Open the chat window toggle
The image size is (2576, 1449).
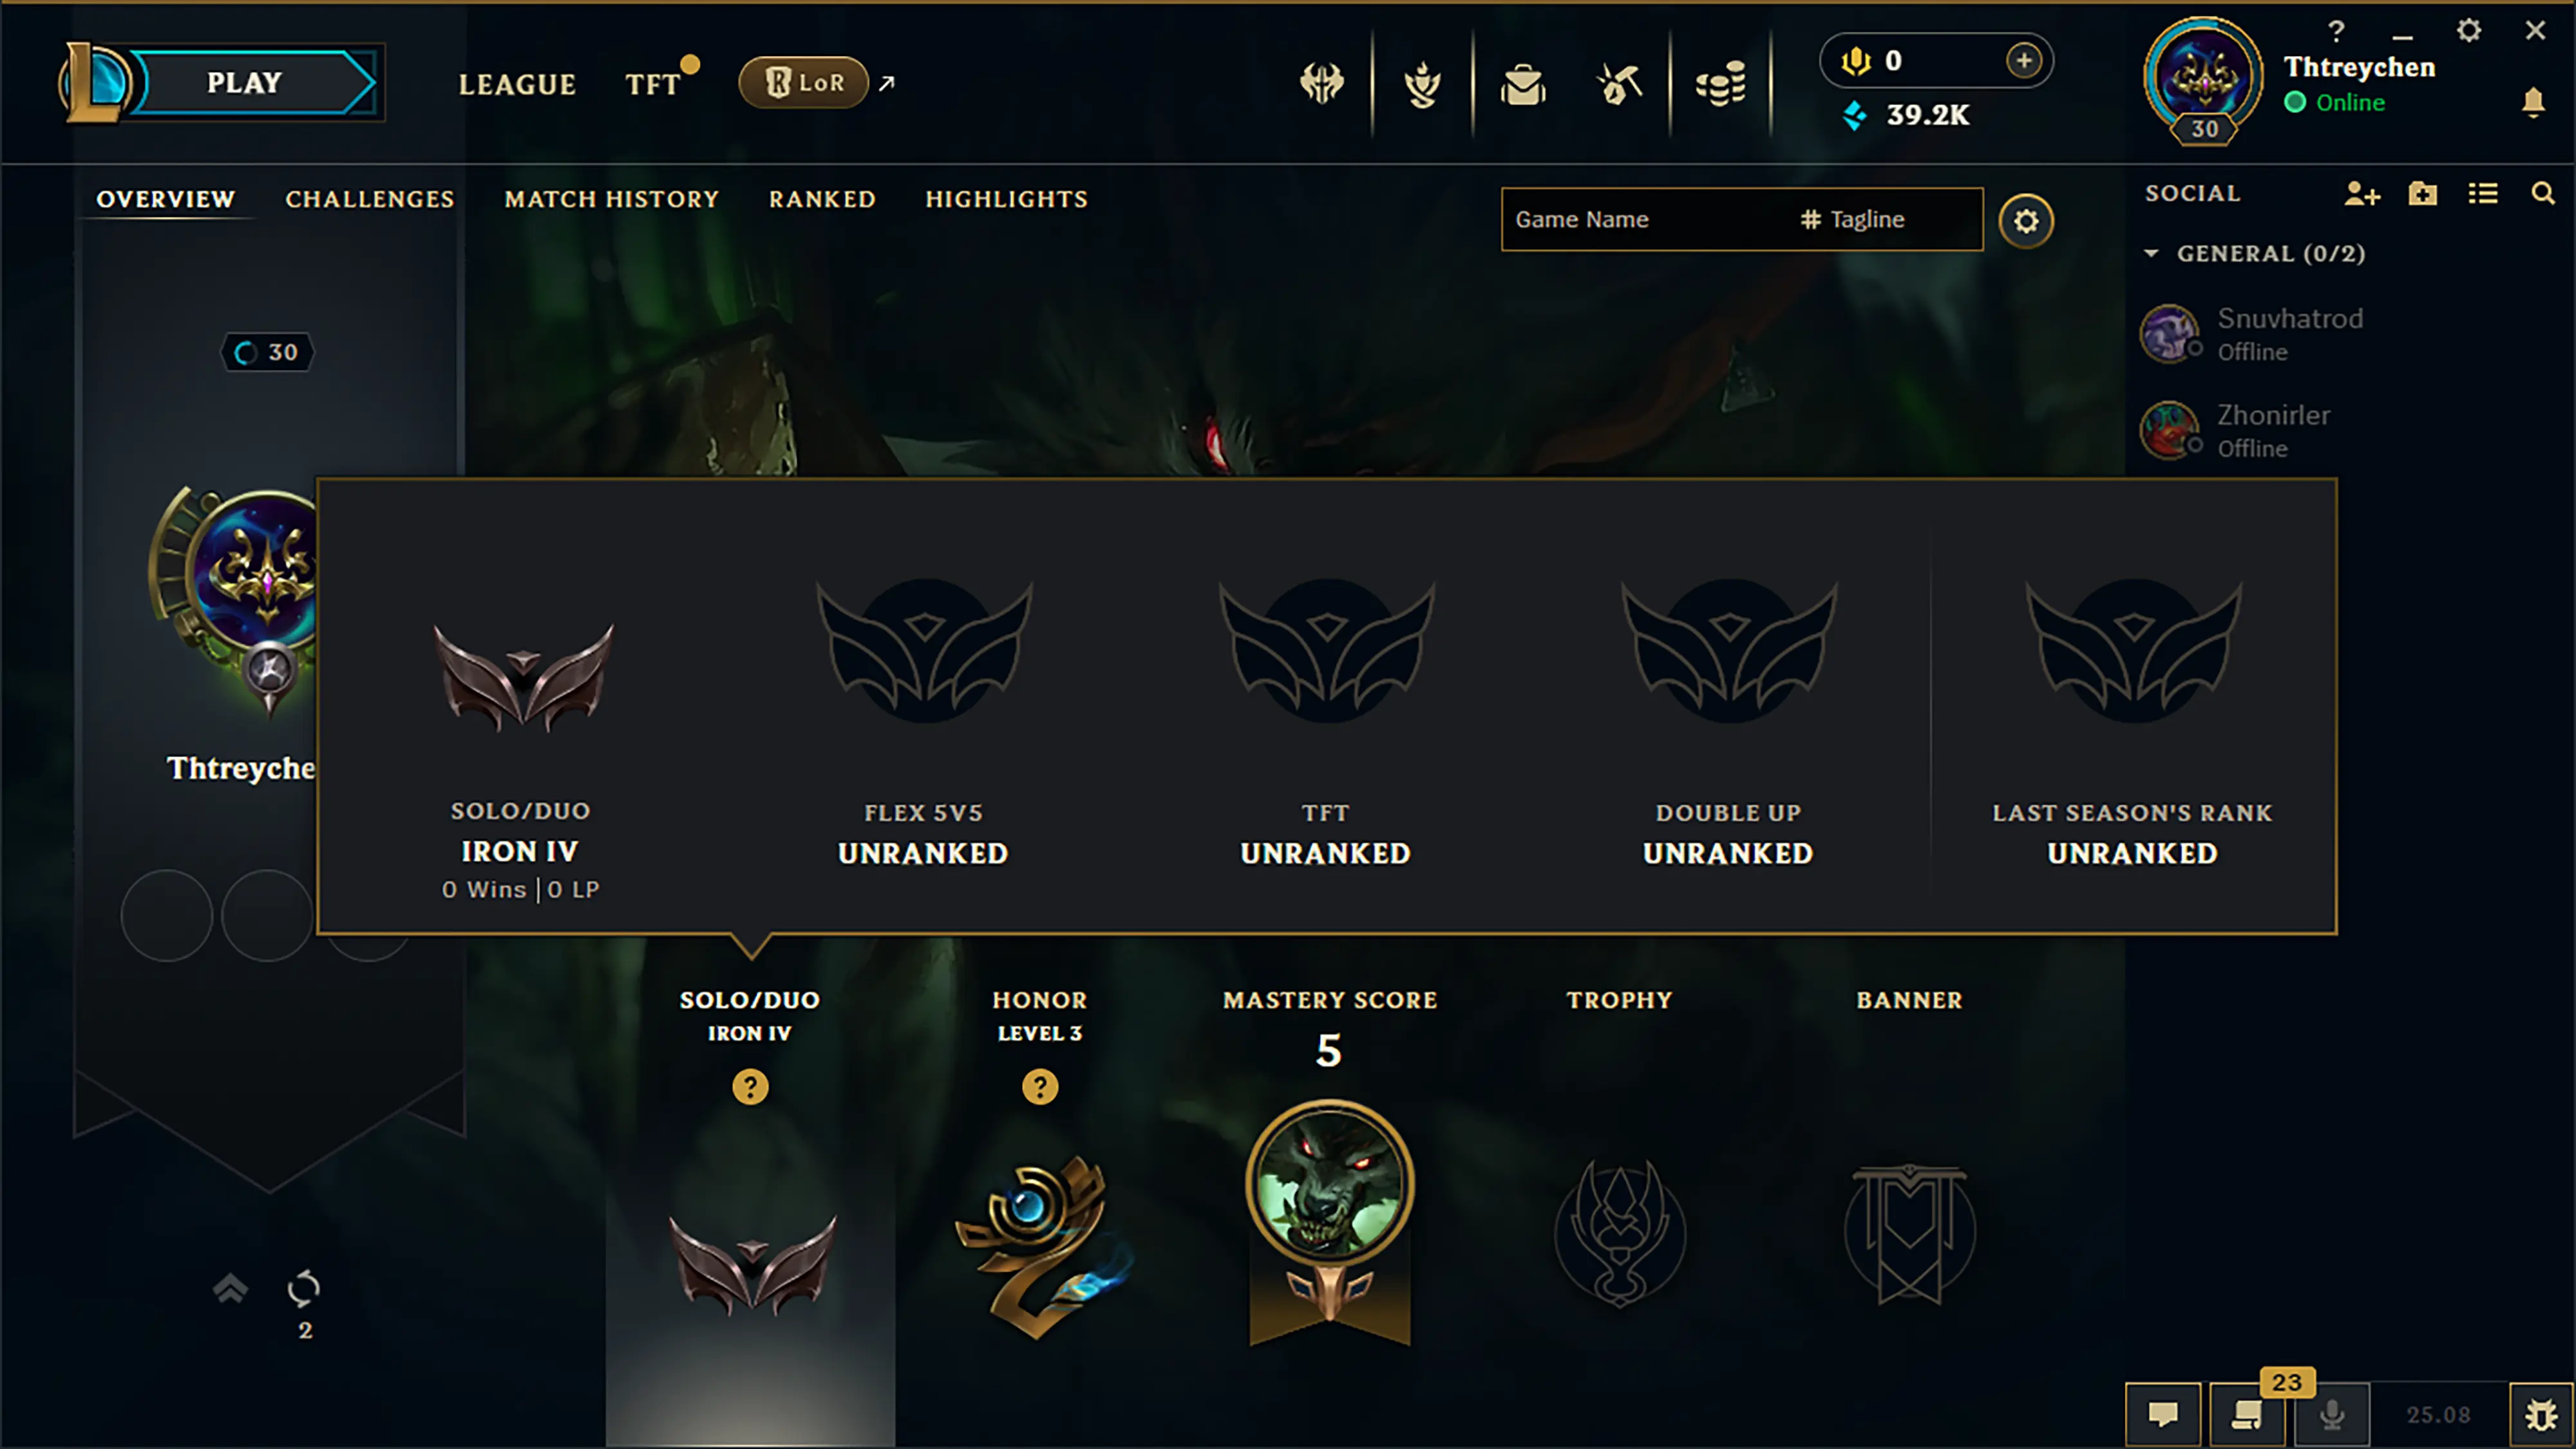click(x=2163, y=1414)
